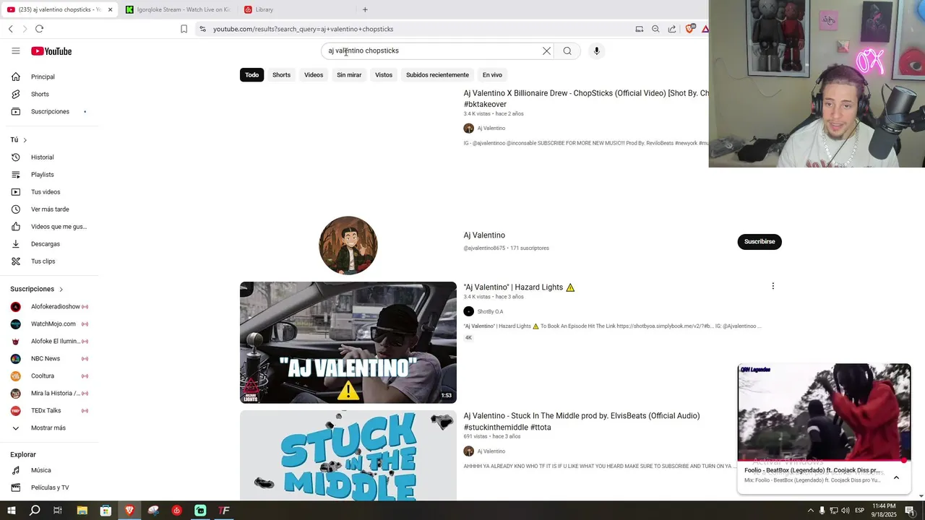Click the share icon in address bar
The width and height of the screenshot is (925, 520).
(x=672, y=29)
